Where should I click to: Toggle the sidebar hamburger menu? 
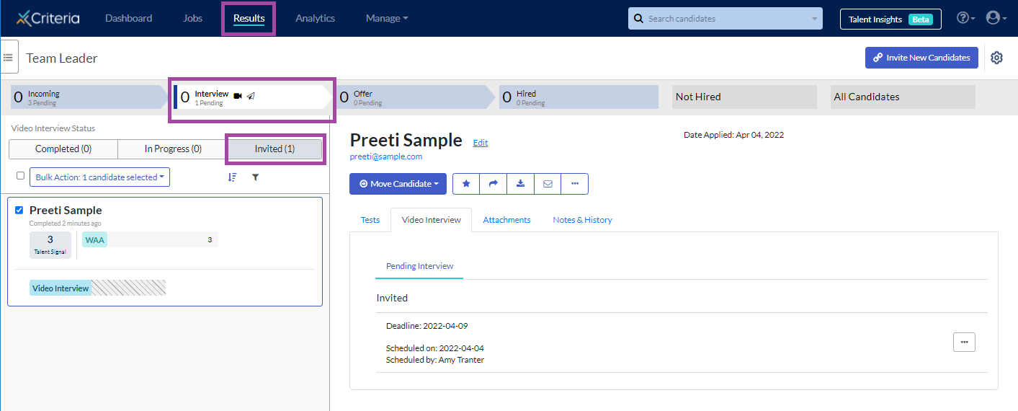(9, 57)
